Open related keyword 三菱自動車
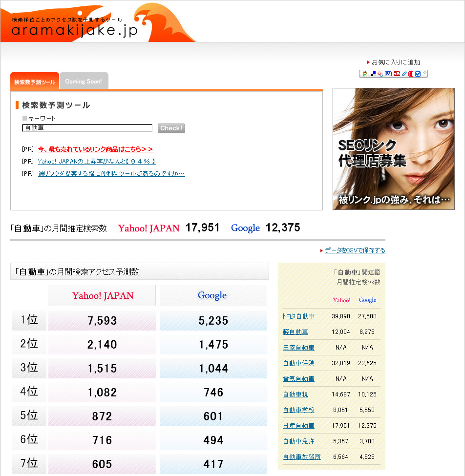 pos(298,347)
